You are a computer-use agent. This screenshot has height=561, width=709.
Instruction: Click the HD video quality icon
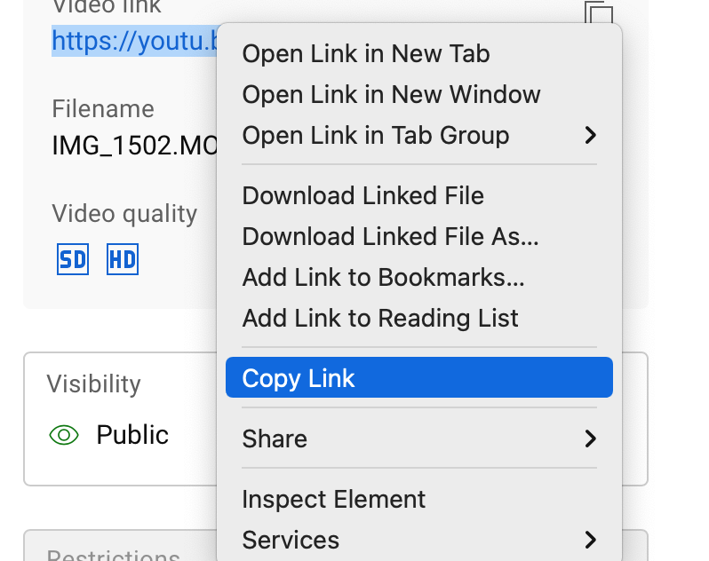pyautogui.click(x=123, y=260)
